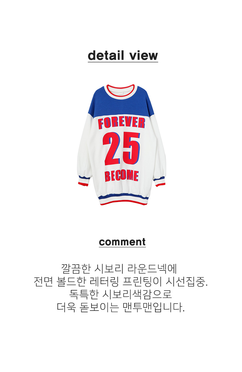This screenshot has height=372, width=242.
Task: Click the digit "5" on the shirt print
Action: 131,149
